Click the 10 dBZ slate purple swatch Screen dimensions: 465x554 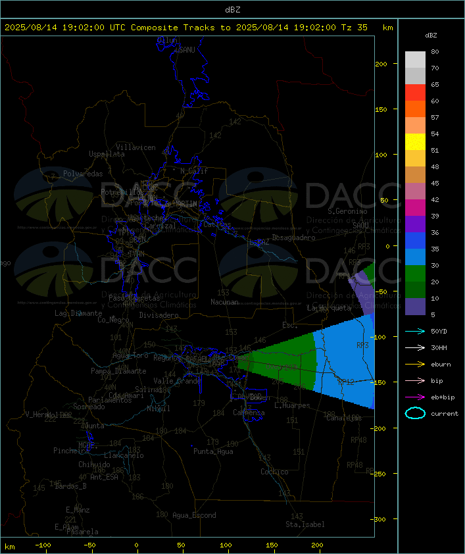[415, 307]
